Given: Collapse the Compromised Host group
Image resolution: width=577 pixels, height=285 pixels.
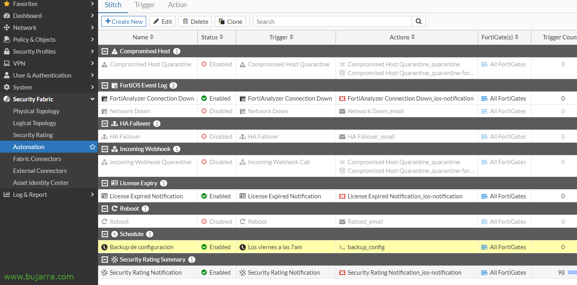Looking at the screenshot, I should coord(105,51).
